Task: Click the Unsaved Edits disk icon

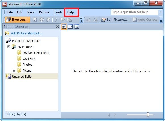Action: point(9,76)
